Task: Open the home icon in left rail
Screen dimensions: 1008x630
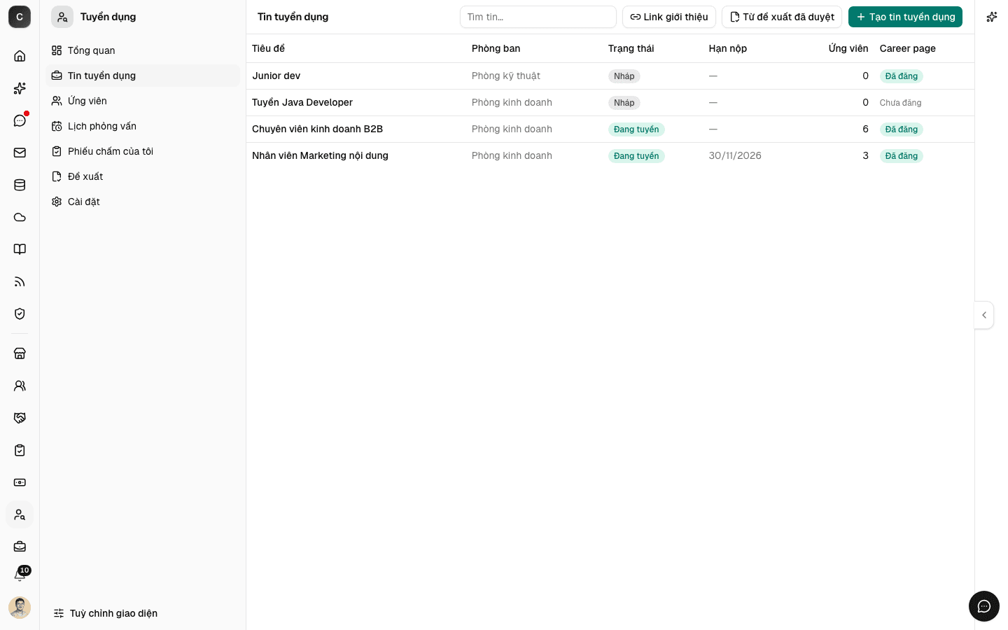Action: [x=20, y=56]
